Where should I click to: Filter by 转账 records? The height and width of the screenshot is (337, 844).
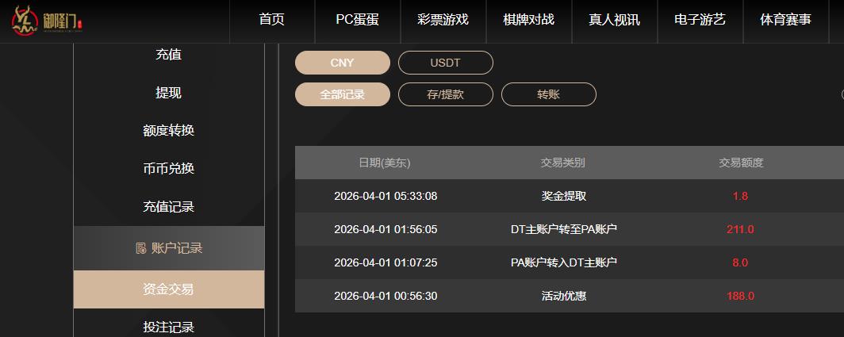coord(548,94)
